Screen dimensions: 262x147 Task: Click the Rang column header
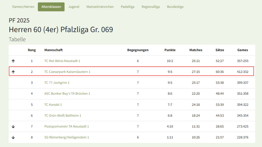pyautogui.click(x=32, y=50)
